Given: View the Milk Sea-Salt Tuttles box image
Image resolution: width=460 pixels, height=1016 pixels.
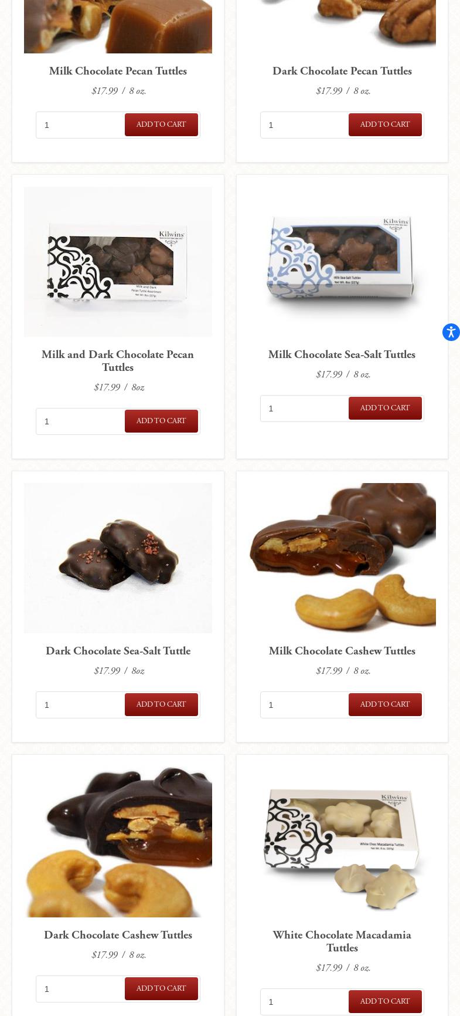Looking at the screenshot, I should click(x=342, y=262).
